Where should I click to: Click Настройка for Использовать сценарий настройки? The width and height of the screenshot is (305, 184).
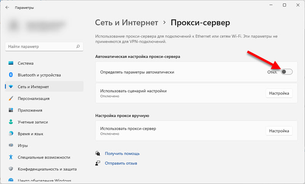point(279,93)
